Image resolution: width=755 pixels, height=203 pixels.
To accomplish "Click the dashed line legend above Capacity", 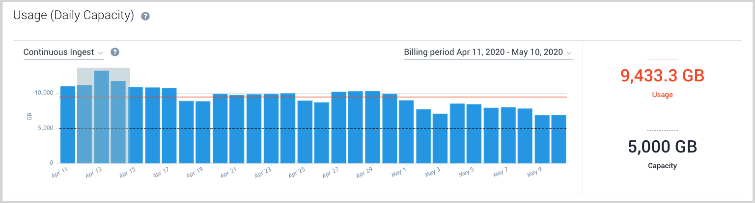I will (x=662, y=130).
